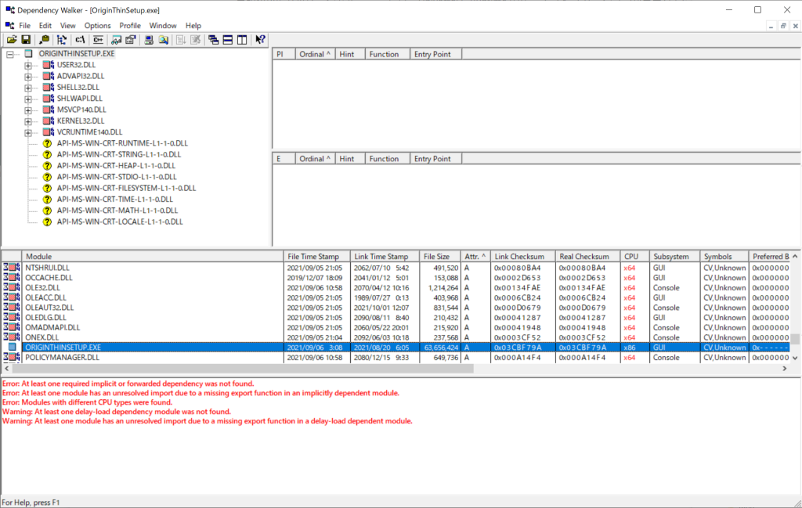802x508 pixels.
Task: Select API-MS-WIN-CRT-LOCALE-L1-1-0.DLL in the tree
Action: click(120, 222)
